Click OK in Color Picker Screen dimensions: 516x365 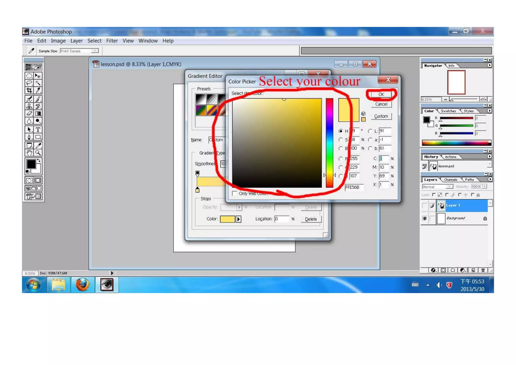click(381, 94)
